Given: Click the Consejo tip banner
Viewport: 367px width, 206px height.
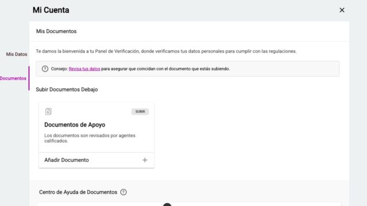Looking at the screenshot, I should 188,69.
